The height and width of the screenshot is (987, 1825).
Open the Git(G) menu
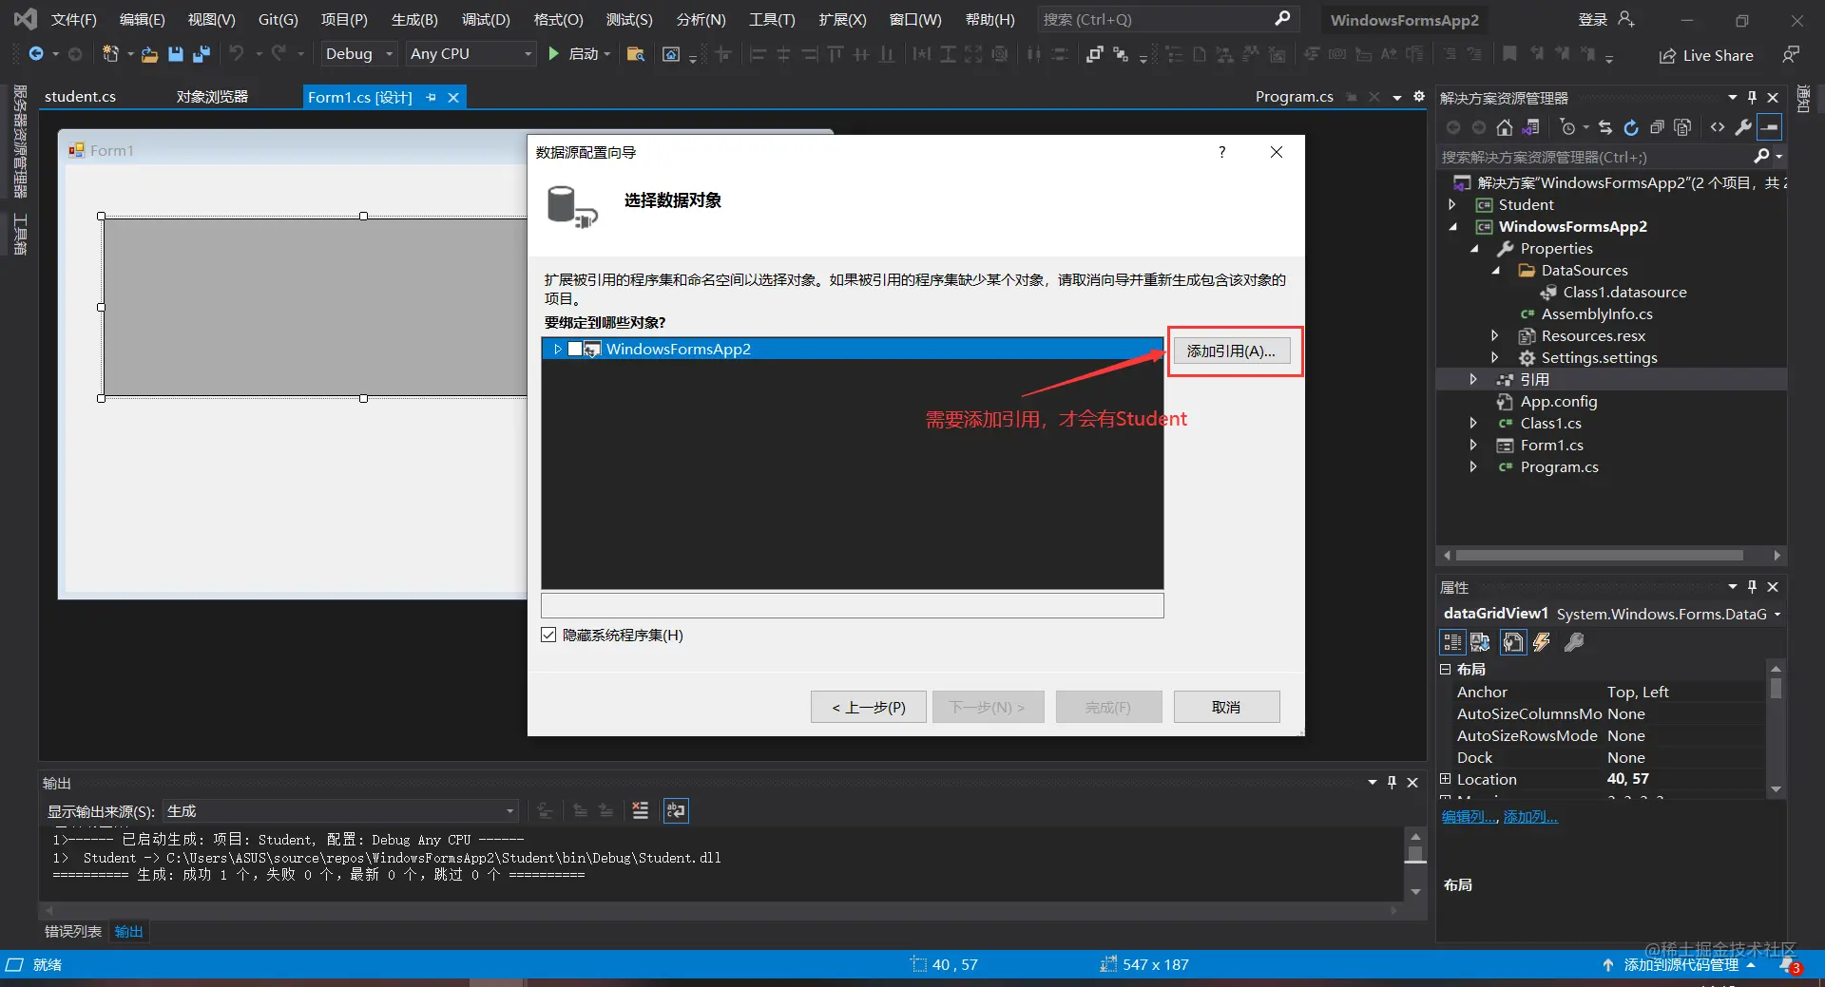pyautogui.click(x=278, y=19)
